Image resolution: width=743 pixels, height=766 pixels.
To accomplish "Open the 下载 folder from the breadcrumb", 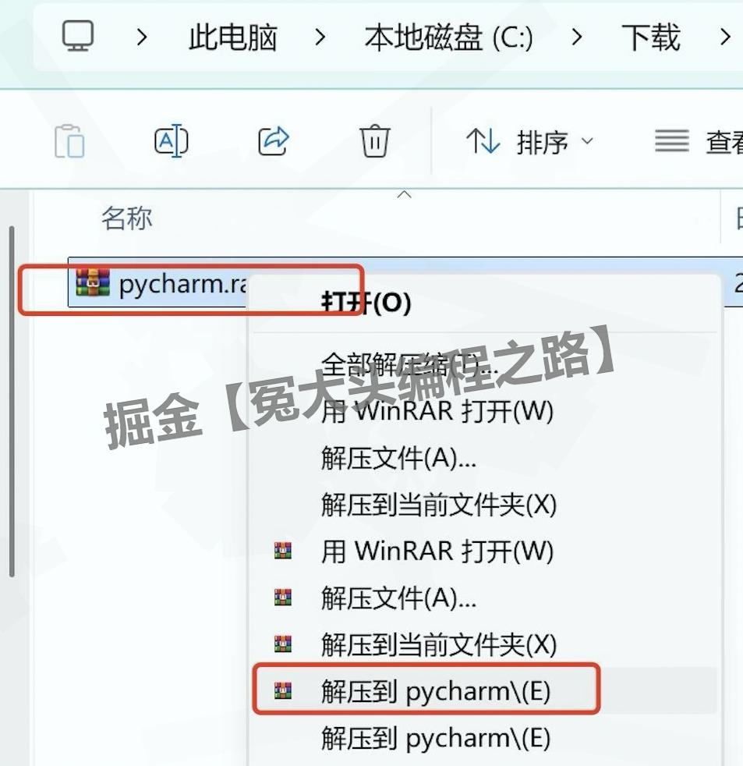I will coord(652,37).
